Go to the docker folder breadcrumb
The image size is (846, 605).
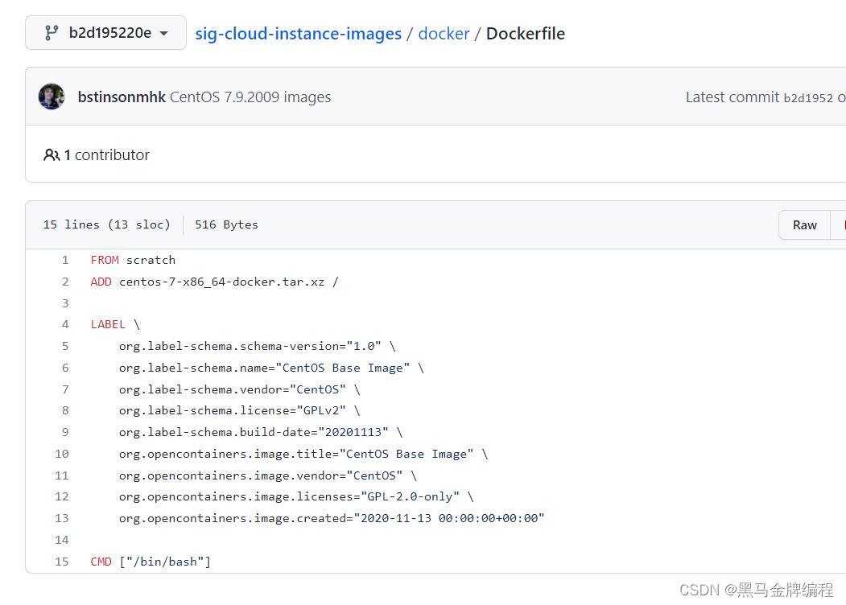[x=444, y=34]
